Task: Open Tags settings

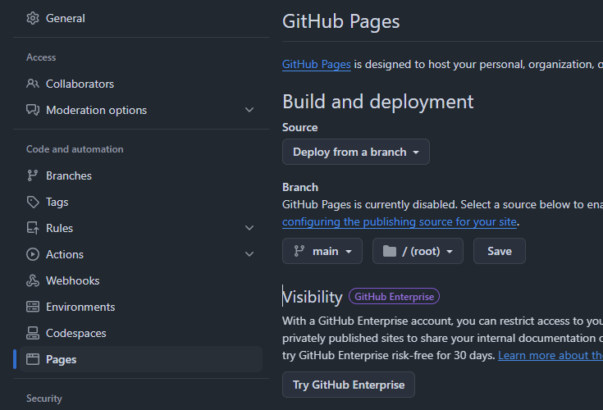Action: 141,202
